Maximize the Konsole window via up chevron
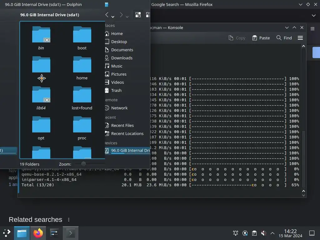Image resolution: width=320 pixels, height=240 pixels. [294, 27]
